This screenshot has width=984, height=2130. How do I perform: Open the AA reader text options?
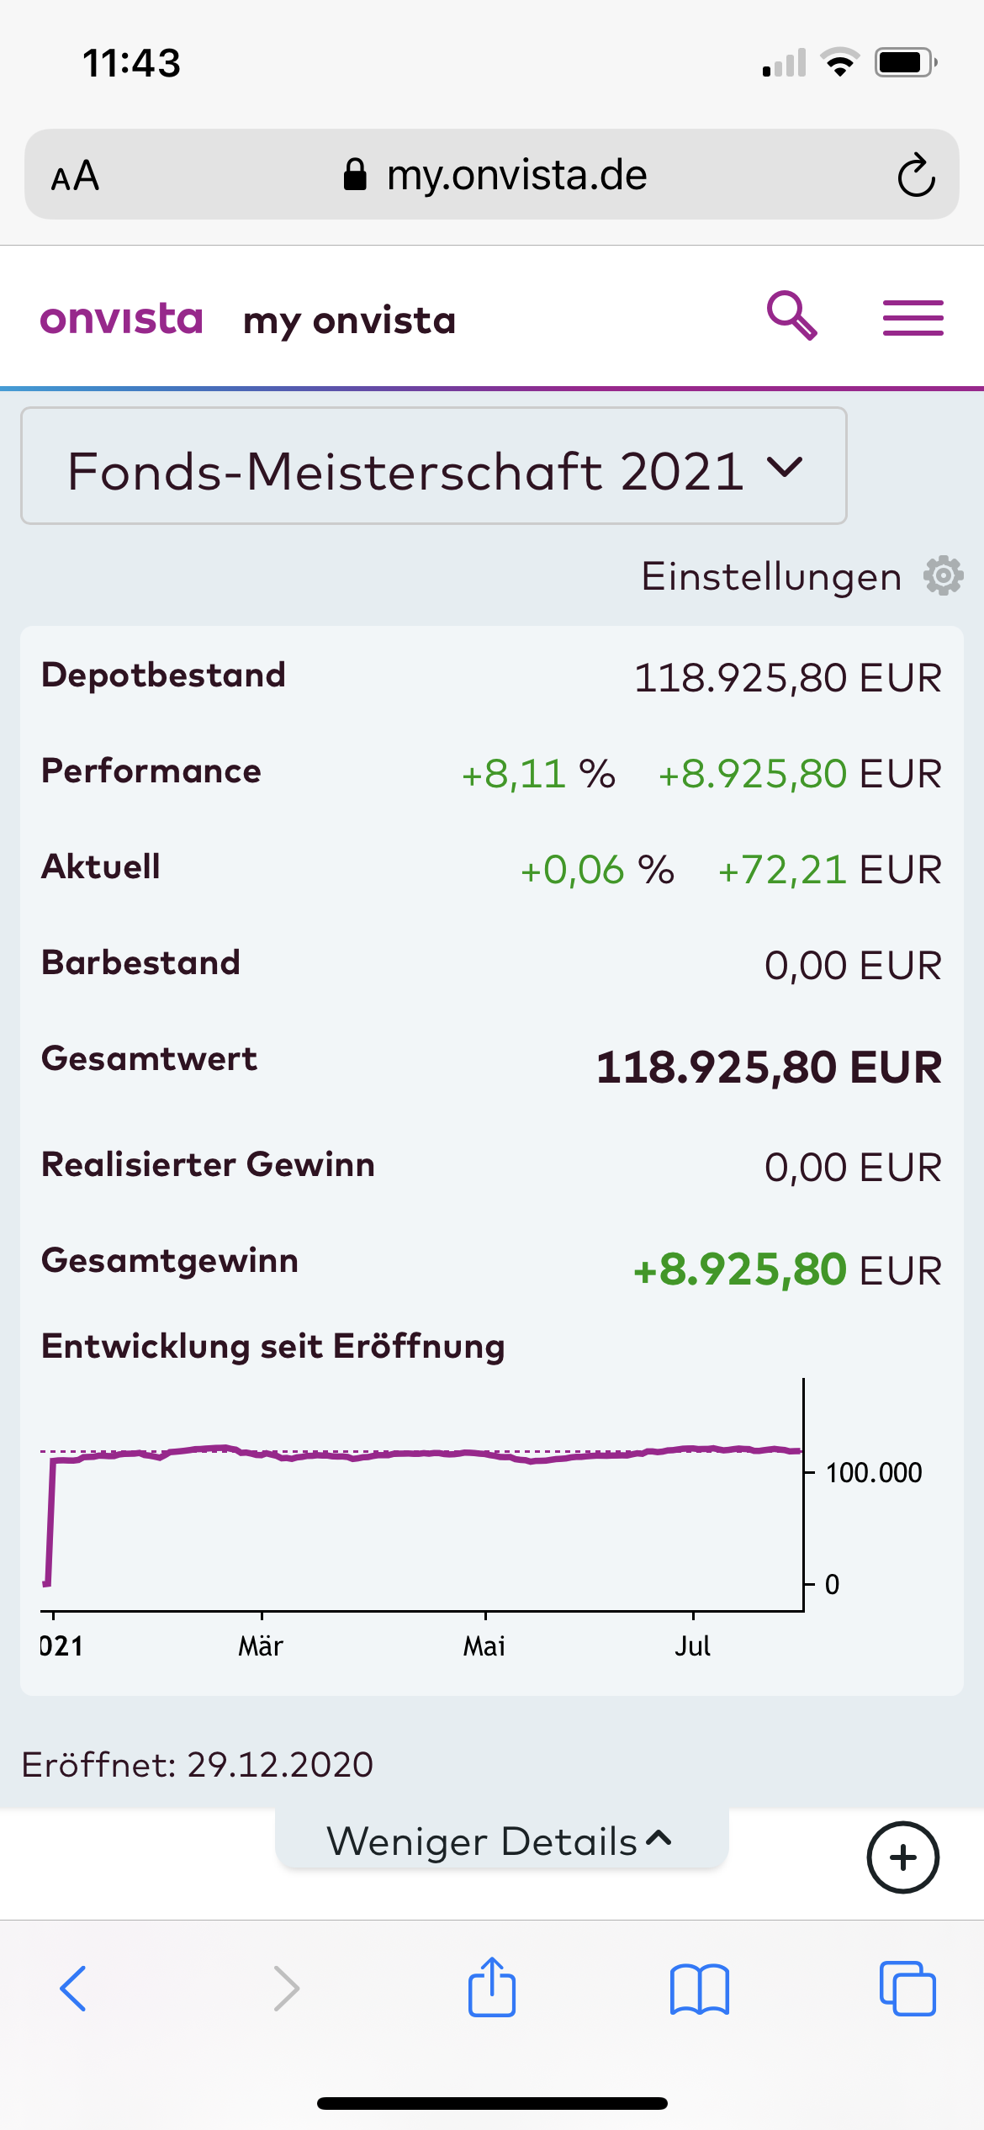click(x=75, y=177)
